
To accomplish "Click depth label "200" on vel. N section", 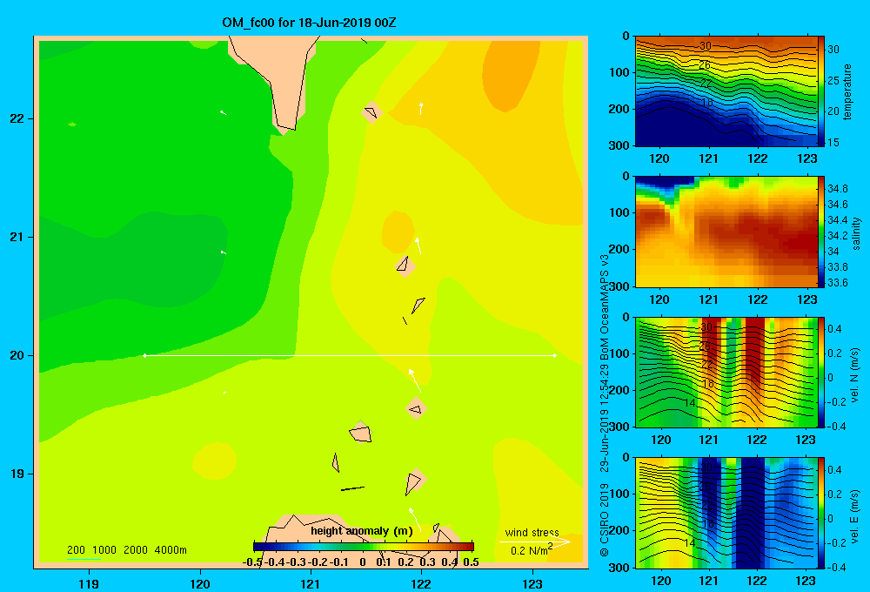I will (620, 390).
